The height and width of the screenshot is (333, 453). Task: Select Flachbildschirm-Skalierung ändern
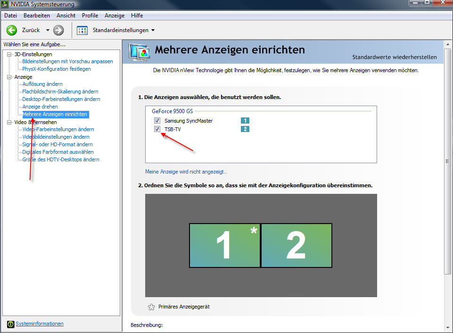point(60,92)
